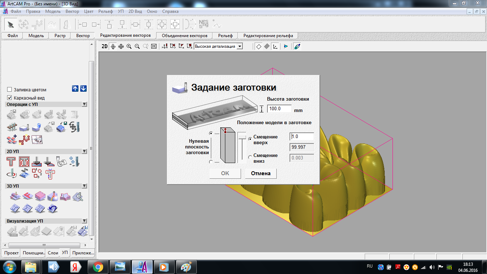
Task: Select the Смещение вниз radio button
Action: click(x=250, y=157)
